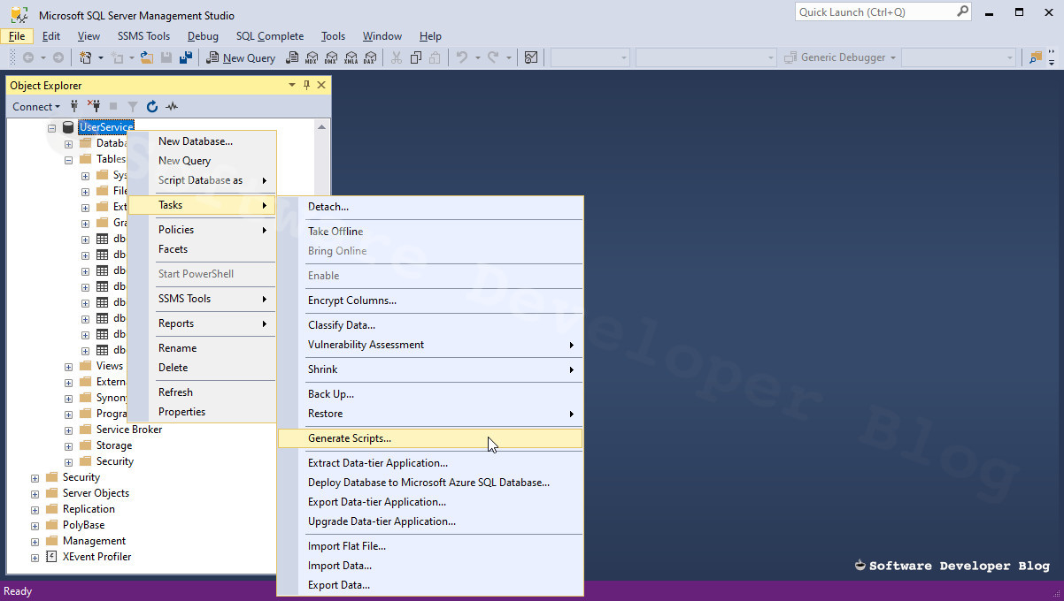1064x601 pixels.
Task: Click the DAX query icon
Action: tap(370, 57)
